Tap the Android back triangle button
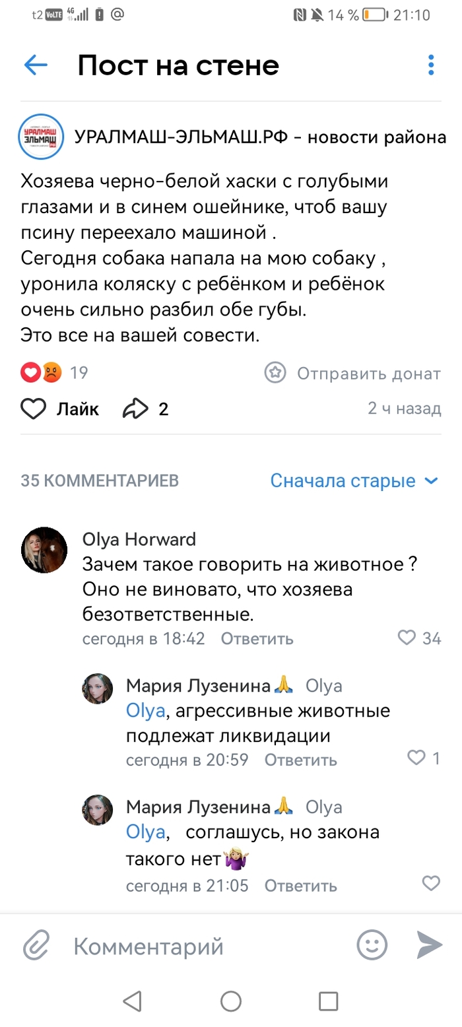This screenshot has width=462, height=1027. (x=133, y=1001)
